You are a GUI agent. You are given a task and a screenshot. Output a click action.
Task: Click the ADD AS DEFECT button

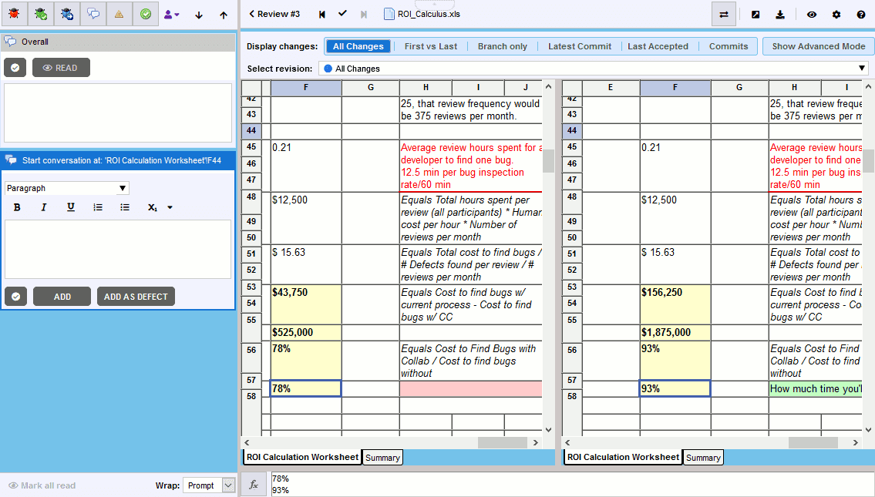pyautogui.click(x=136, y=296)
